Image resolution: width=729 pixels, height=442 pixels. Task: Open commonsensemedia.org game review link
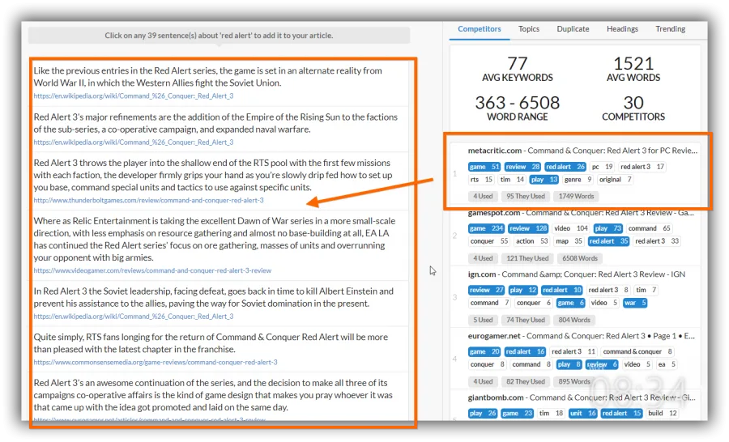[156, 362]
